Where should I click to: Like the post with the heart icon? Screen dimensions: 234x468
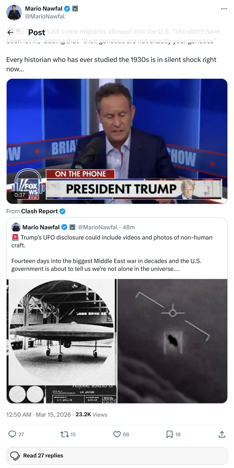[117, 434]
